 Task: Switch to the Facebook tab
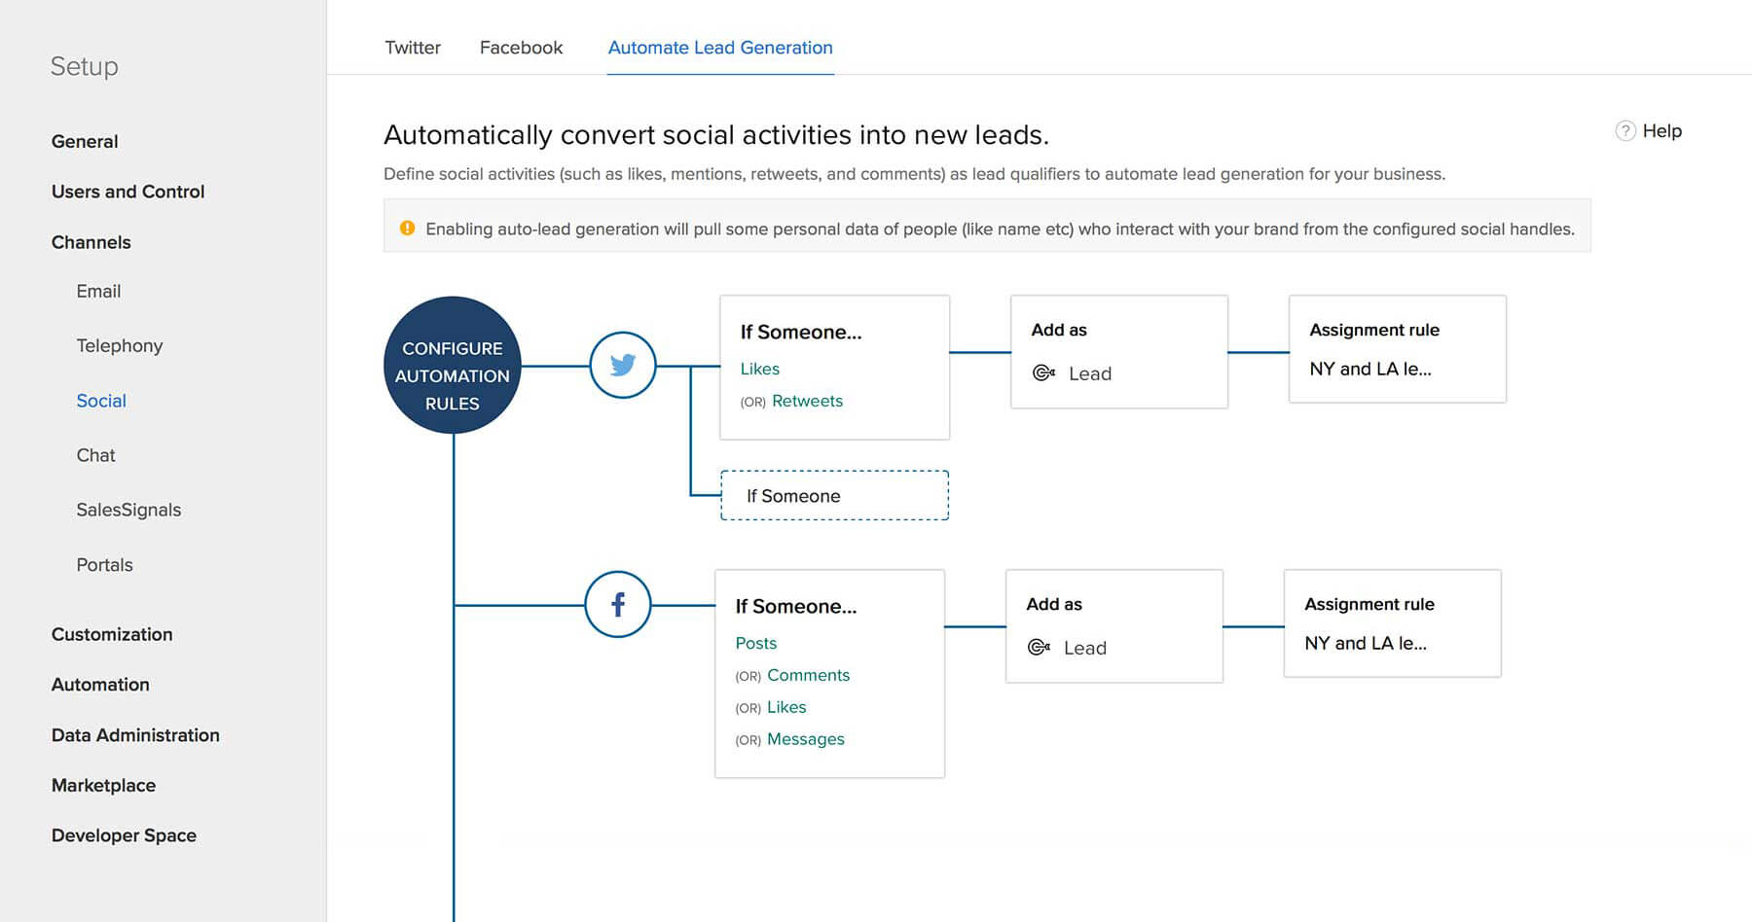coord(521,48)
